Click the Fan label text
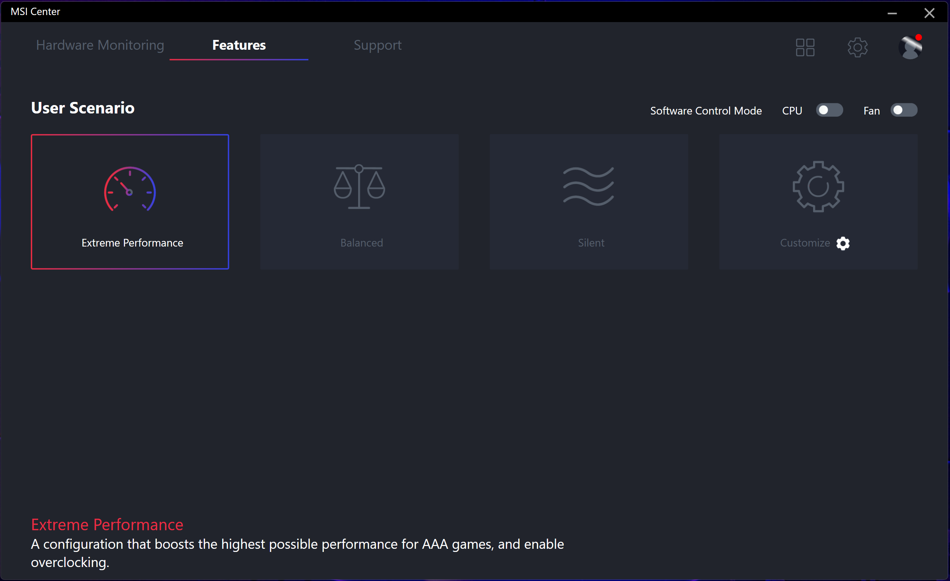The image size is (950, 581). pos(871,111)
